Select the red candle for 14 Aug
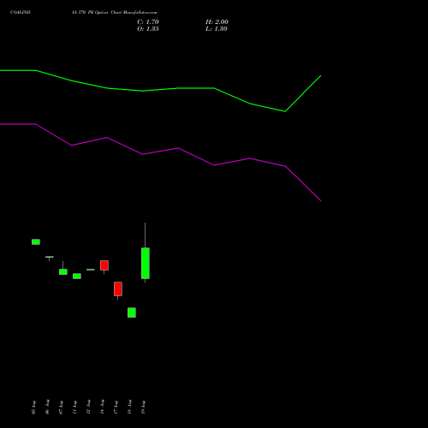This screenshot has width=428, height=428. click(104, 265)
